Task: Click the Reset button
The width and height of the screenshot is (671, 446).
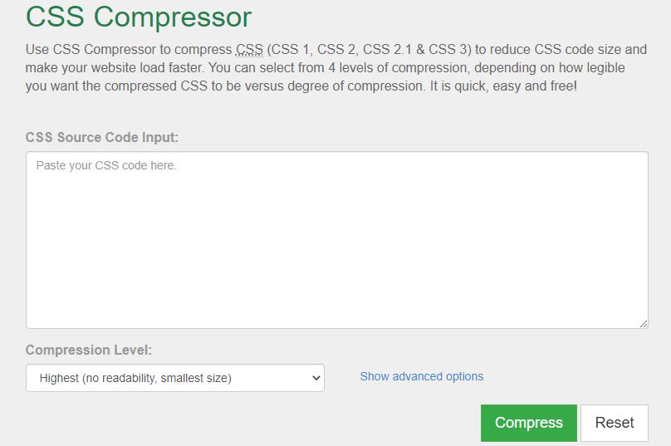Action: pyautogui.click(x=615, y=423)
